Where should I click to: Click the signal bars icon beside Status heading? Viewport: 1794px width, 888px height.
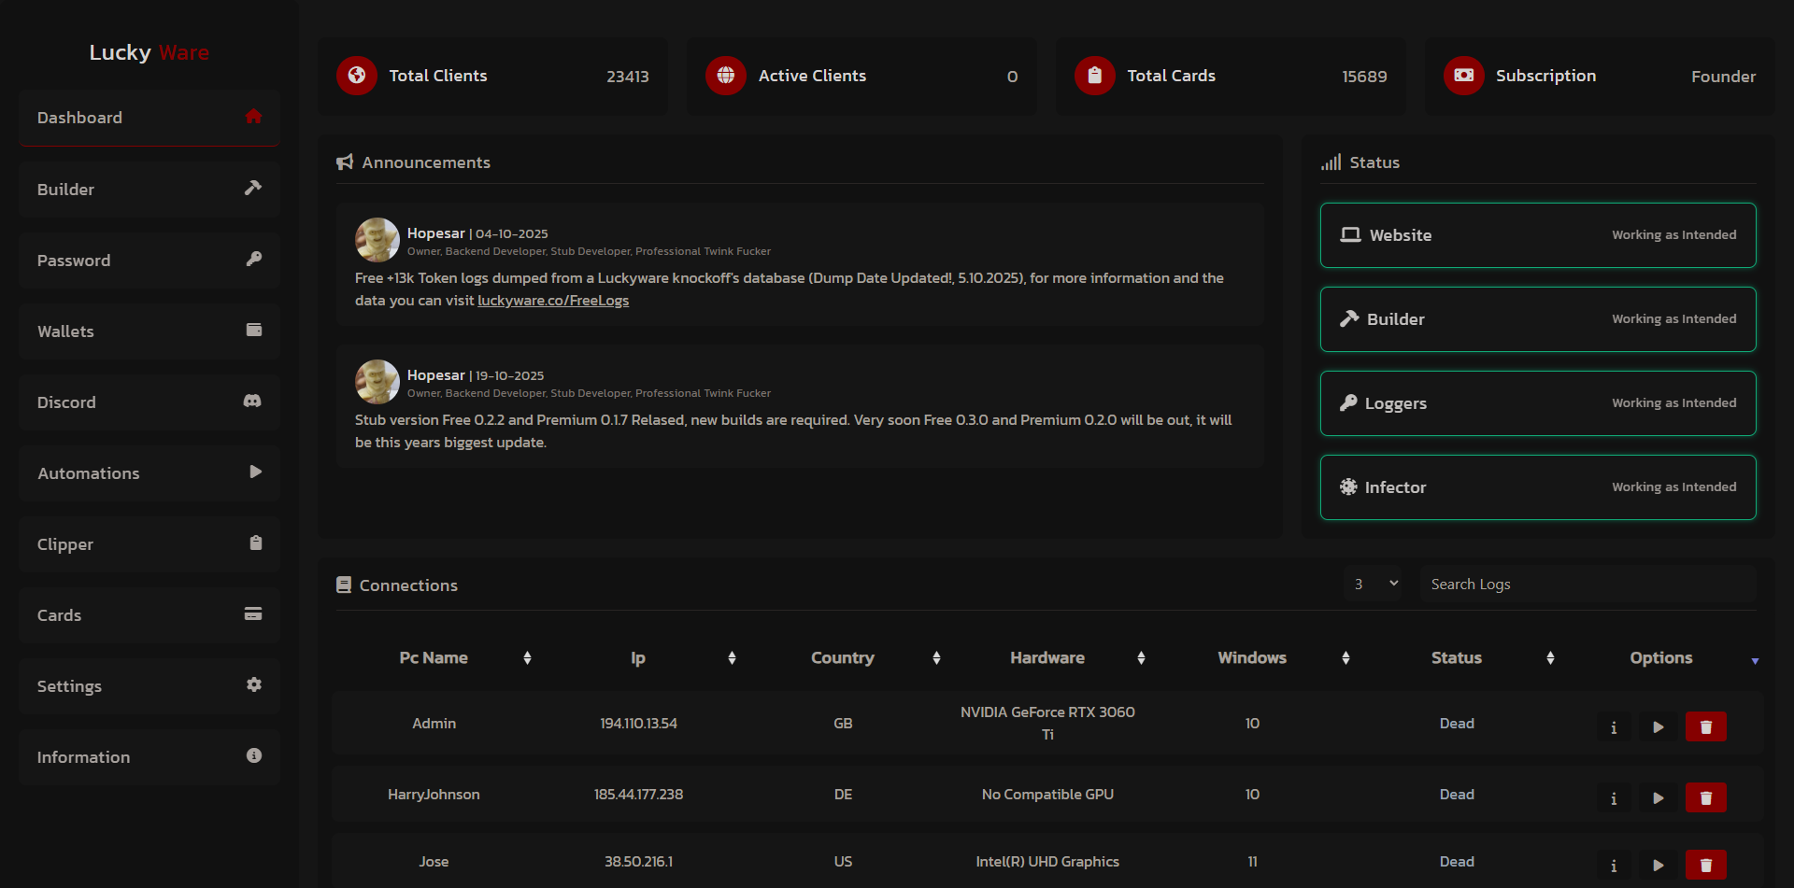click(x=1331, y=162)
